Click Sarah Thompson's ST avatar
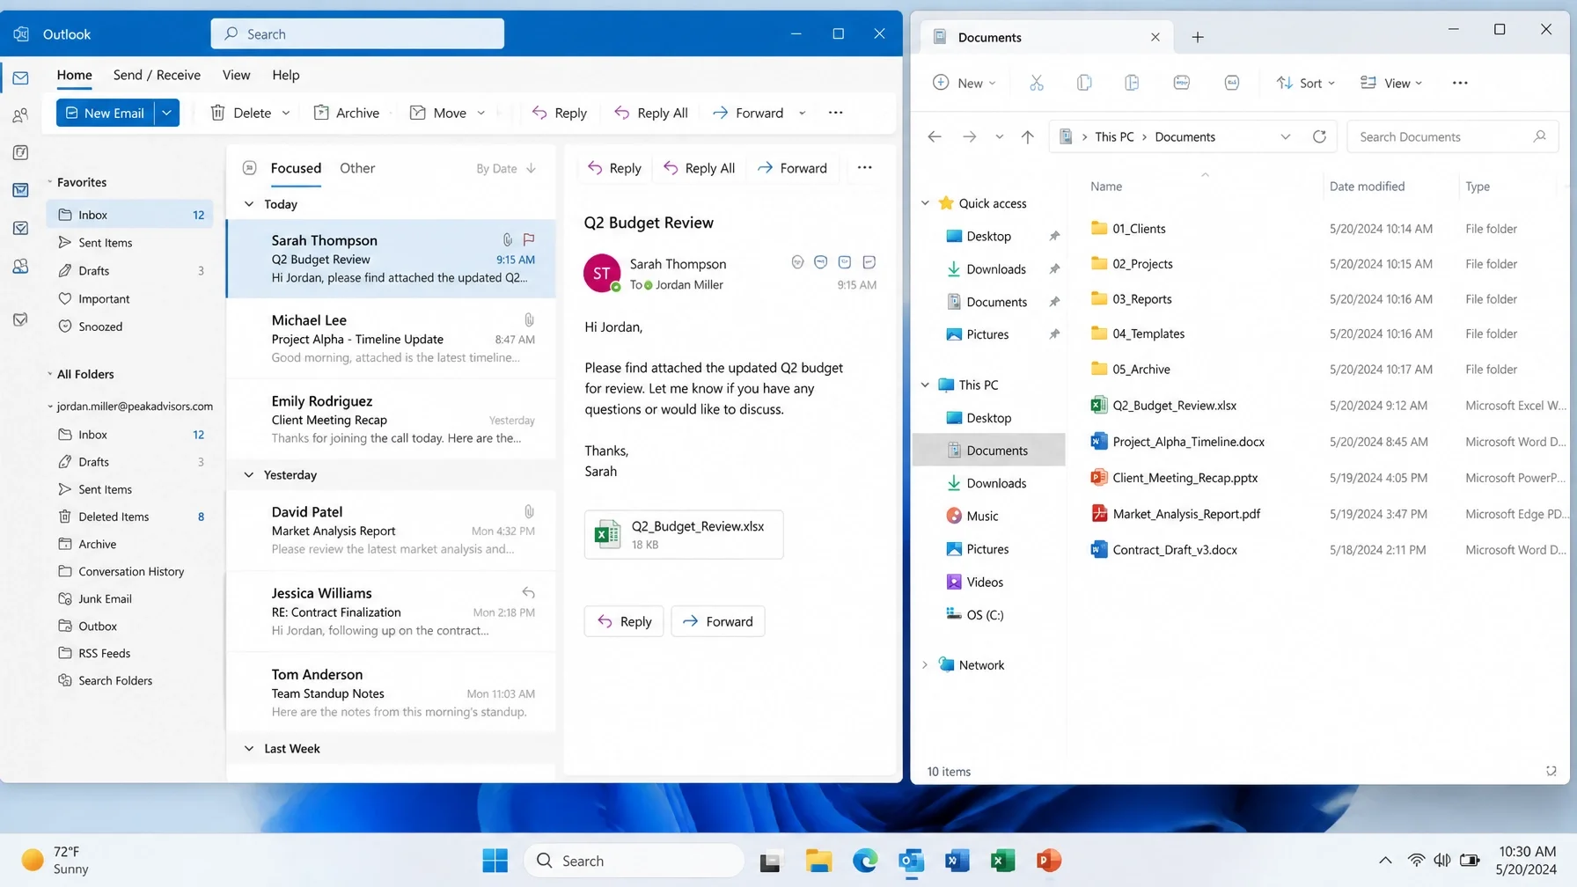The image size is (1577, 887). click(602, 274)
